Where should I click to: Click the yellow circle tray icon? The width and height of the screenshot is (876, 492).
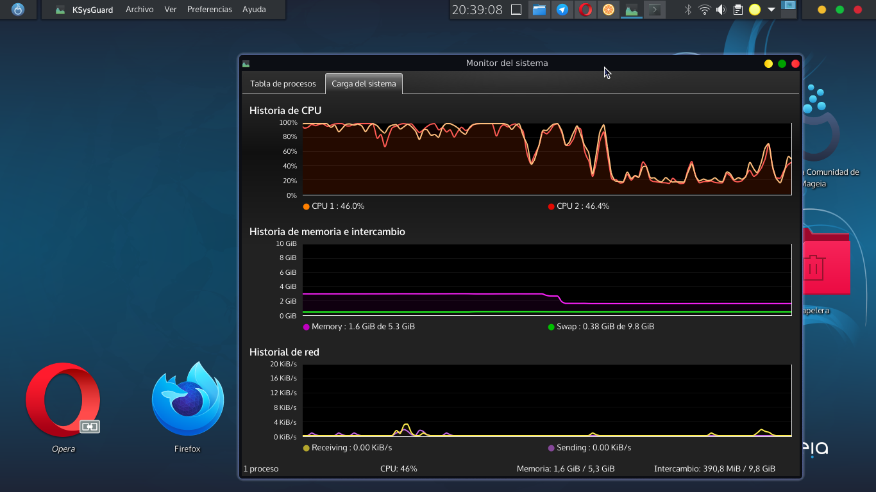[755, 10]
